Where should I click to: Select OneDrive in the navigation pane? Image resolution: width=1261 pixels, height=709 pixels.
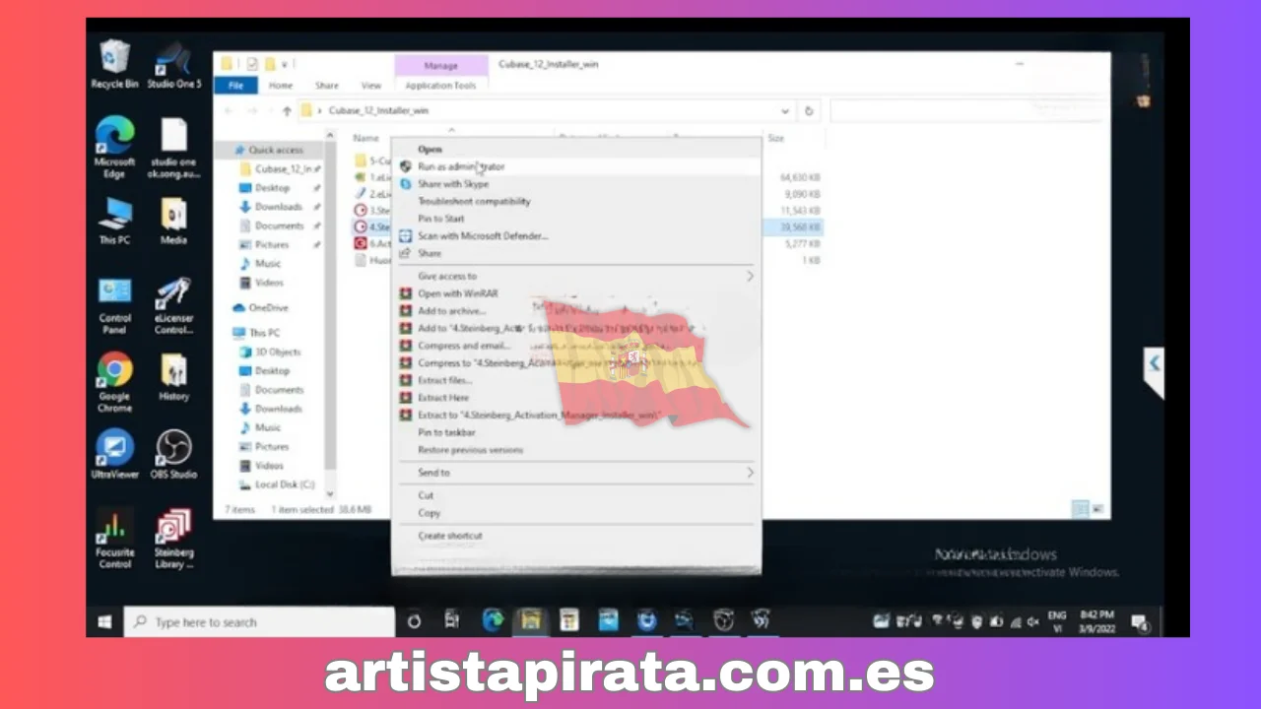coord(261,307)
